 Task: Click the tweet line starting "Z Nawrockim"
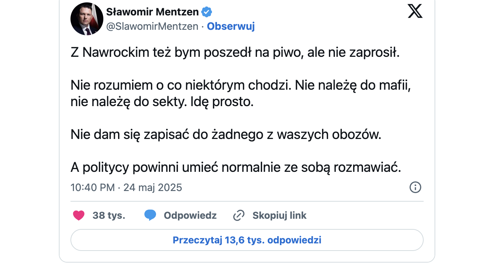tap(235, 53)
